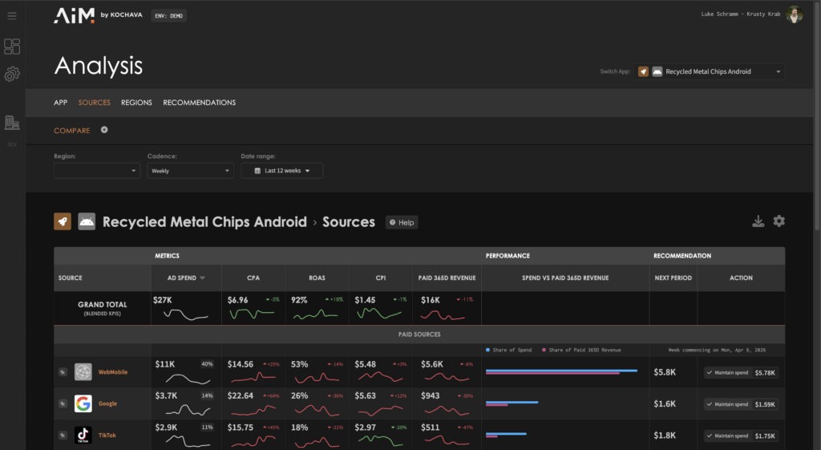
Task: Click the plus icon next to COMPARE
Action: tap(104, 130)
